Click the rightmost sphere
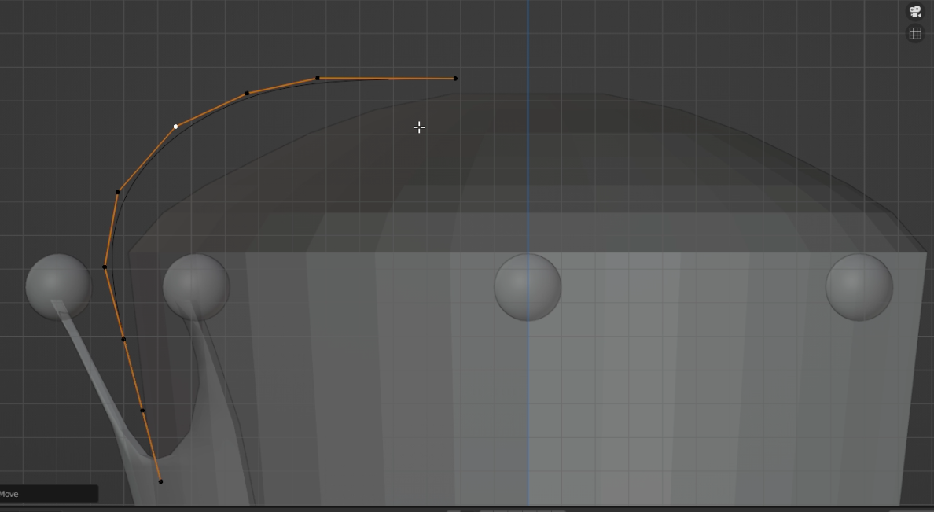Image resolution: width=934 pixels, height=512 pixels. click(x=859, y=287)
